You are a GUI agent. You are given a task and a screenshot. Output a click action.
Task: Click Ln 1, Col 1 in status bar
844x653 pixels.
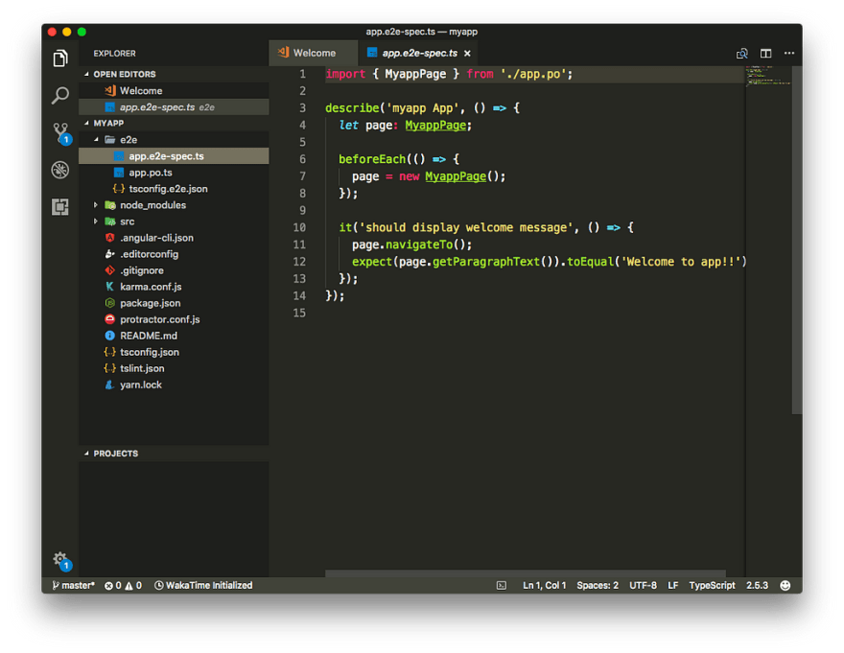click(544, 585)
